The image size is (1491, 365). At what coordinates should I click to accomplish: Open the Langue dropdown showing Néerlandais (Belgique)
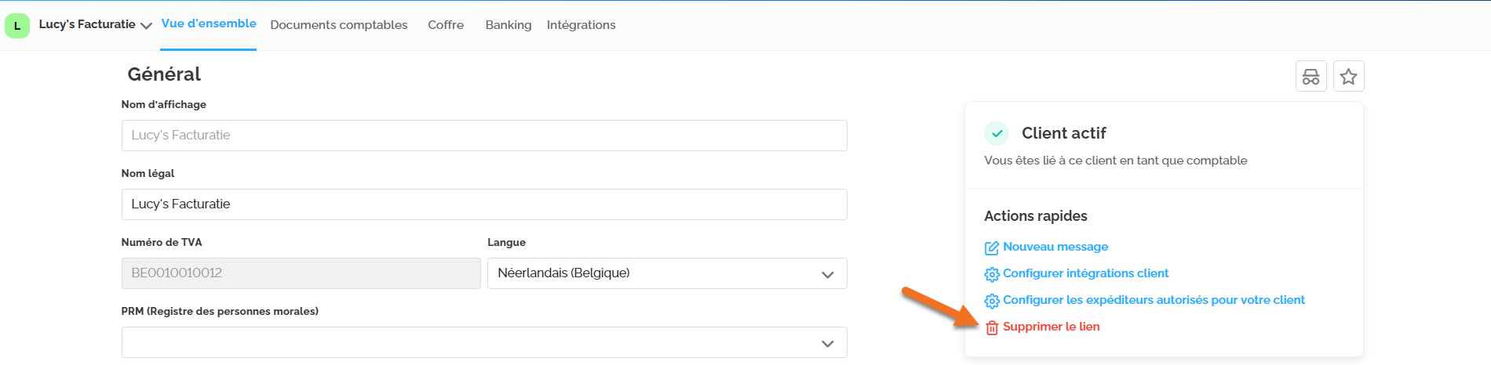(667, 273)
